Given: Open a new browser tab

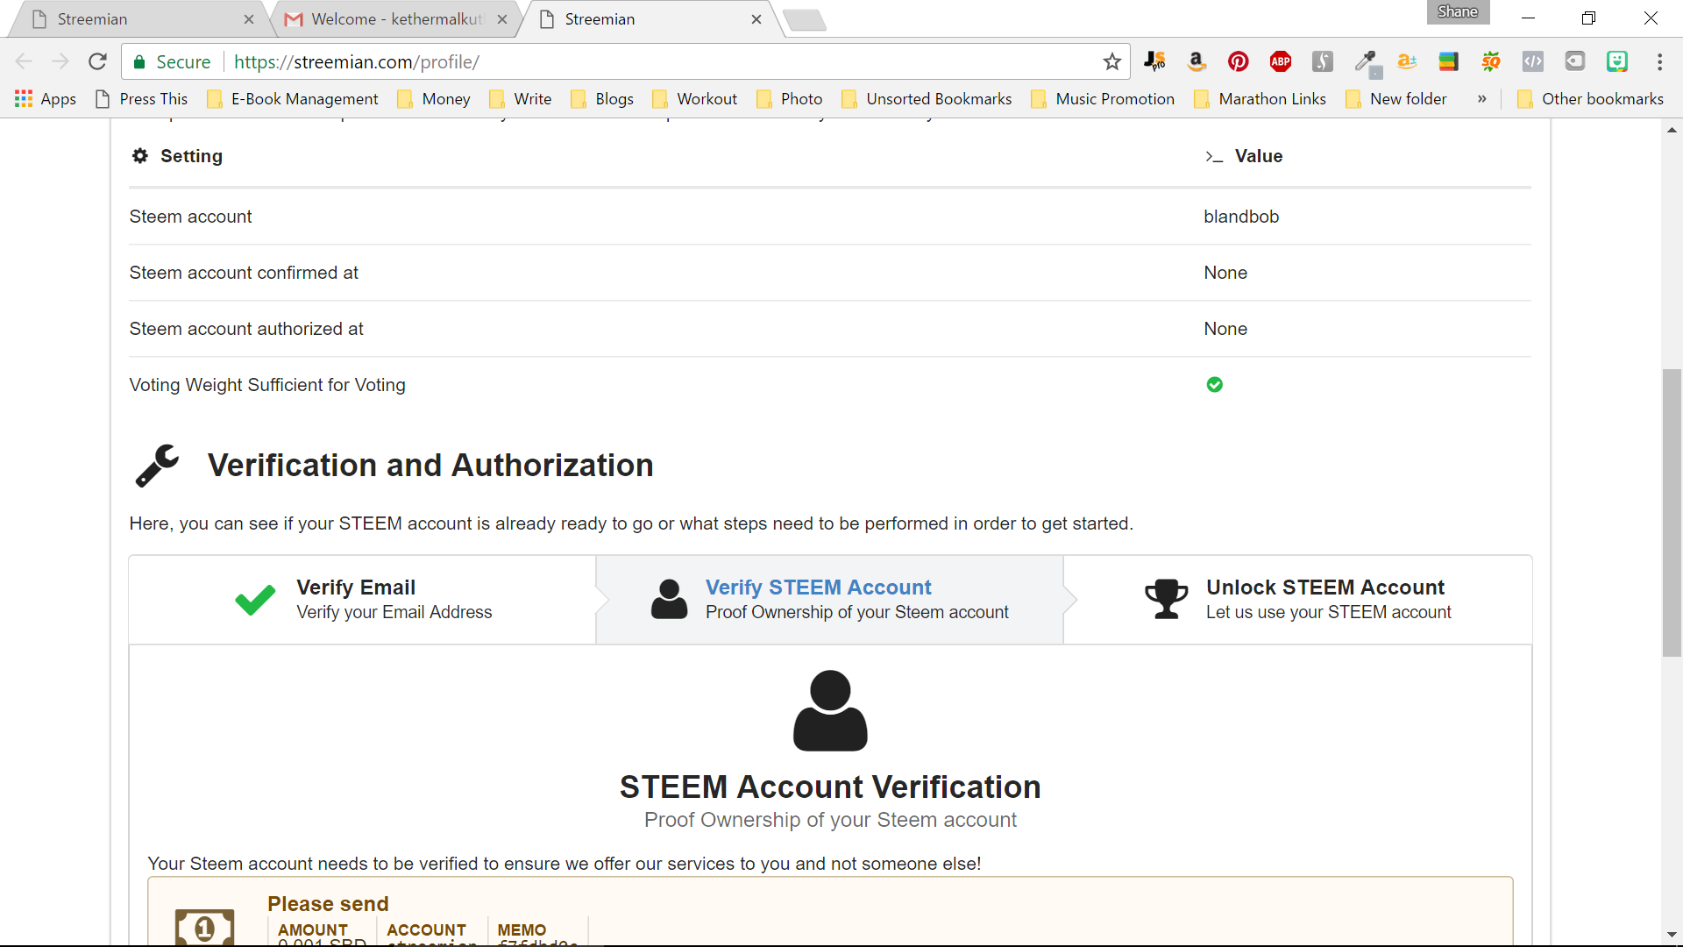Looking at the screenshot, I should (805, 20).
